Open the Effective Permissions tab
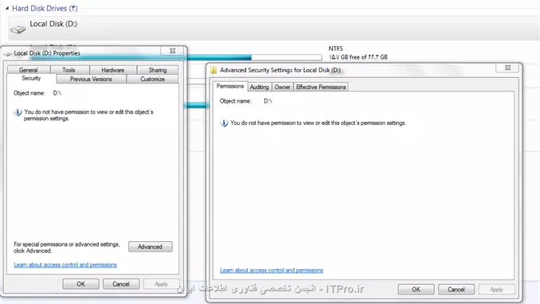Screen dimensions: 540x304 [321, 87]
